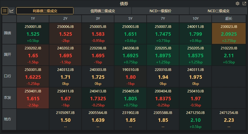Select the 农发 row header

point(9,98)
